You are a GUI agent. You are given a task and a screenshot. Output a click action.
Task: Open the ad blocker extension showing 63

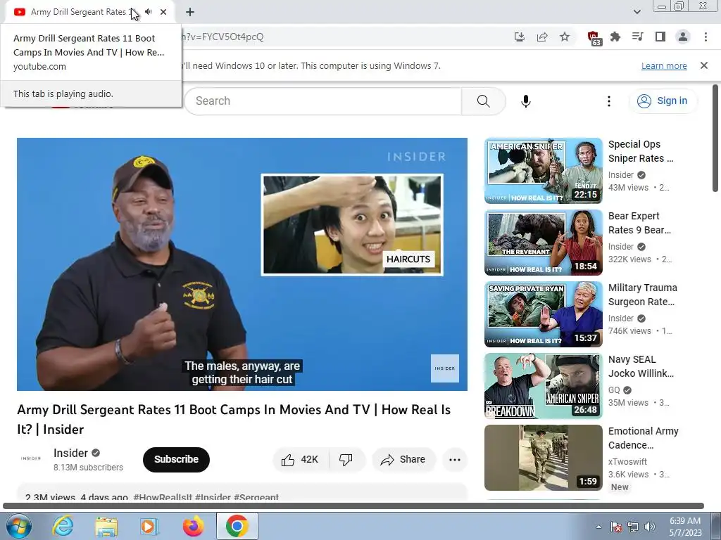tap(594, 38)
